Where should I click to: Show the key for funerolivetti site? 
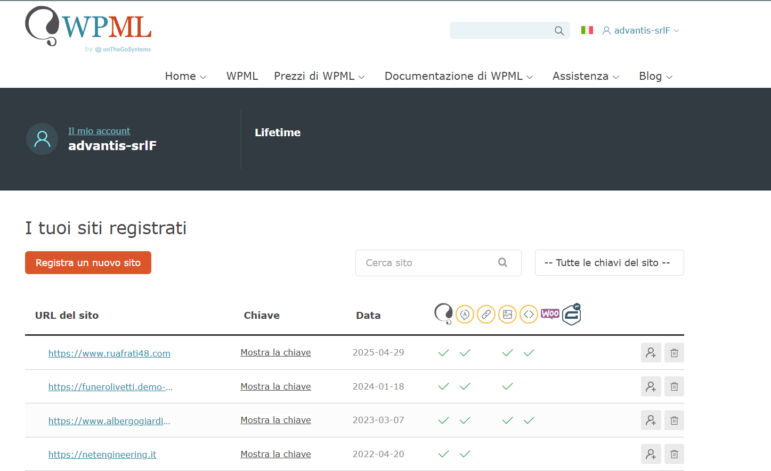pyautogui.click(x=275, y=386)
